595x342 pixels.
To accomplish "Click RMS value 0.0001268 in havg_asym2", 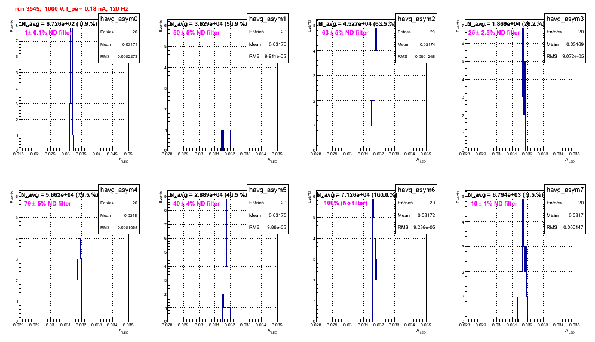I will (x=425, y=57).
